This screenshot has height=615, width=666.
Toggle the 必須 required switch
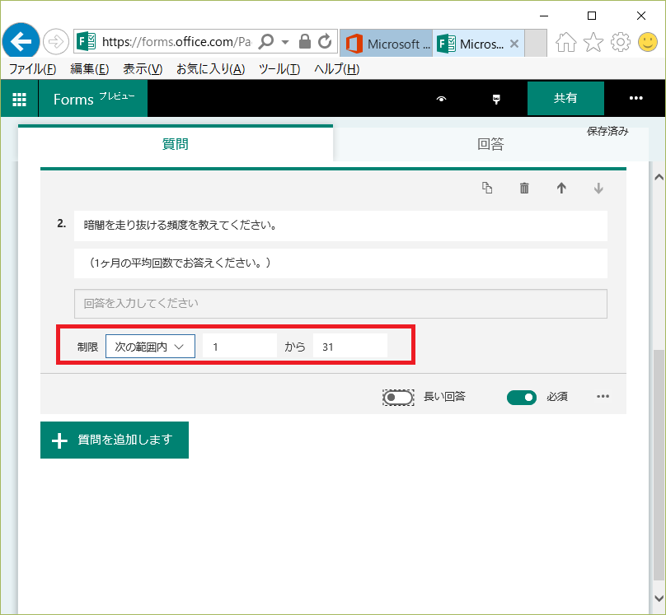[x=521, y=398]
